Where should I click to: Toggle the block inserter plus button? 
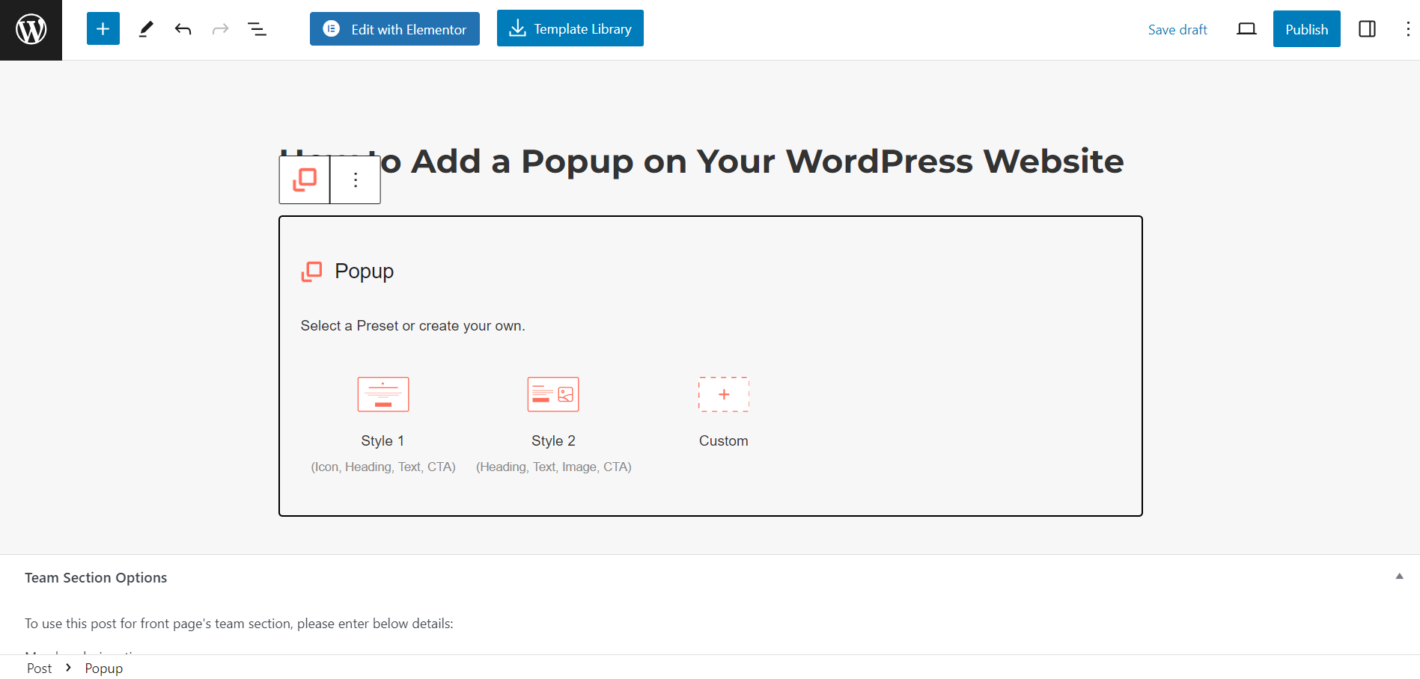(103, 29)
